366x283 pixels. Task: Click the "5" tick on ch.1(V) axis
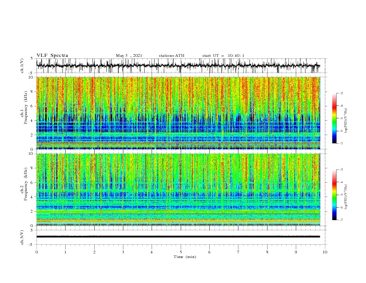(32, 59)
